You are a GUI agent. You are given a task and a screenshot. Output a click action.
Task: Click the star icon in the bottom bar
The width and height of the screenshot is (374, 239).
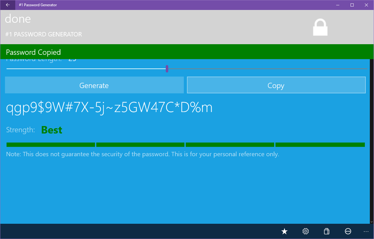pyautogui.click(x=284, y=231)
